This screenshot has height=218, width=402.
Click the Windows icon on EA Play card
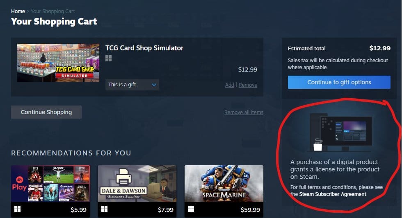pos(17,209)
